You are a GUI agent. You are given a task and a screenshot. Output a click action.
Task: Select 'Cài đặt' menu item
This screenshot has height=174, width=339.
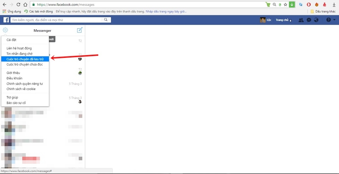click(25, 40)
